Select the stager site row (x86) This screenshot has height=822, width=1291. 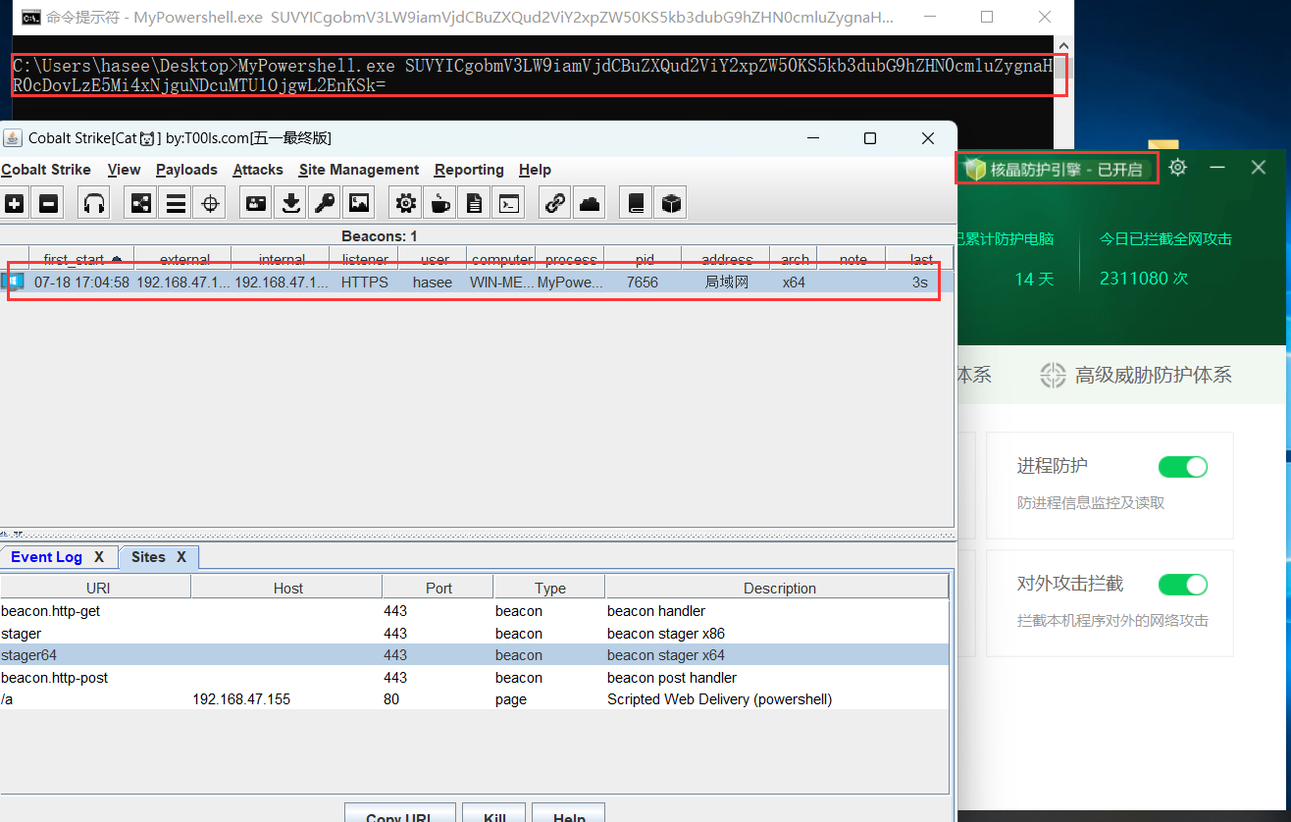475,633
